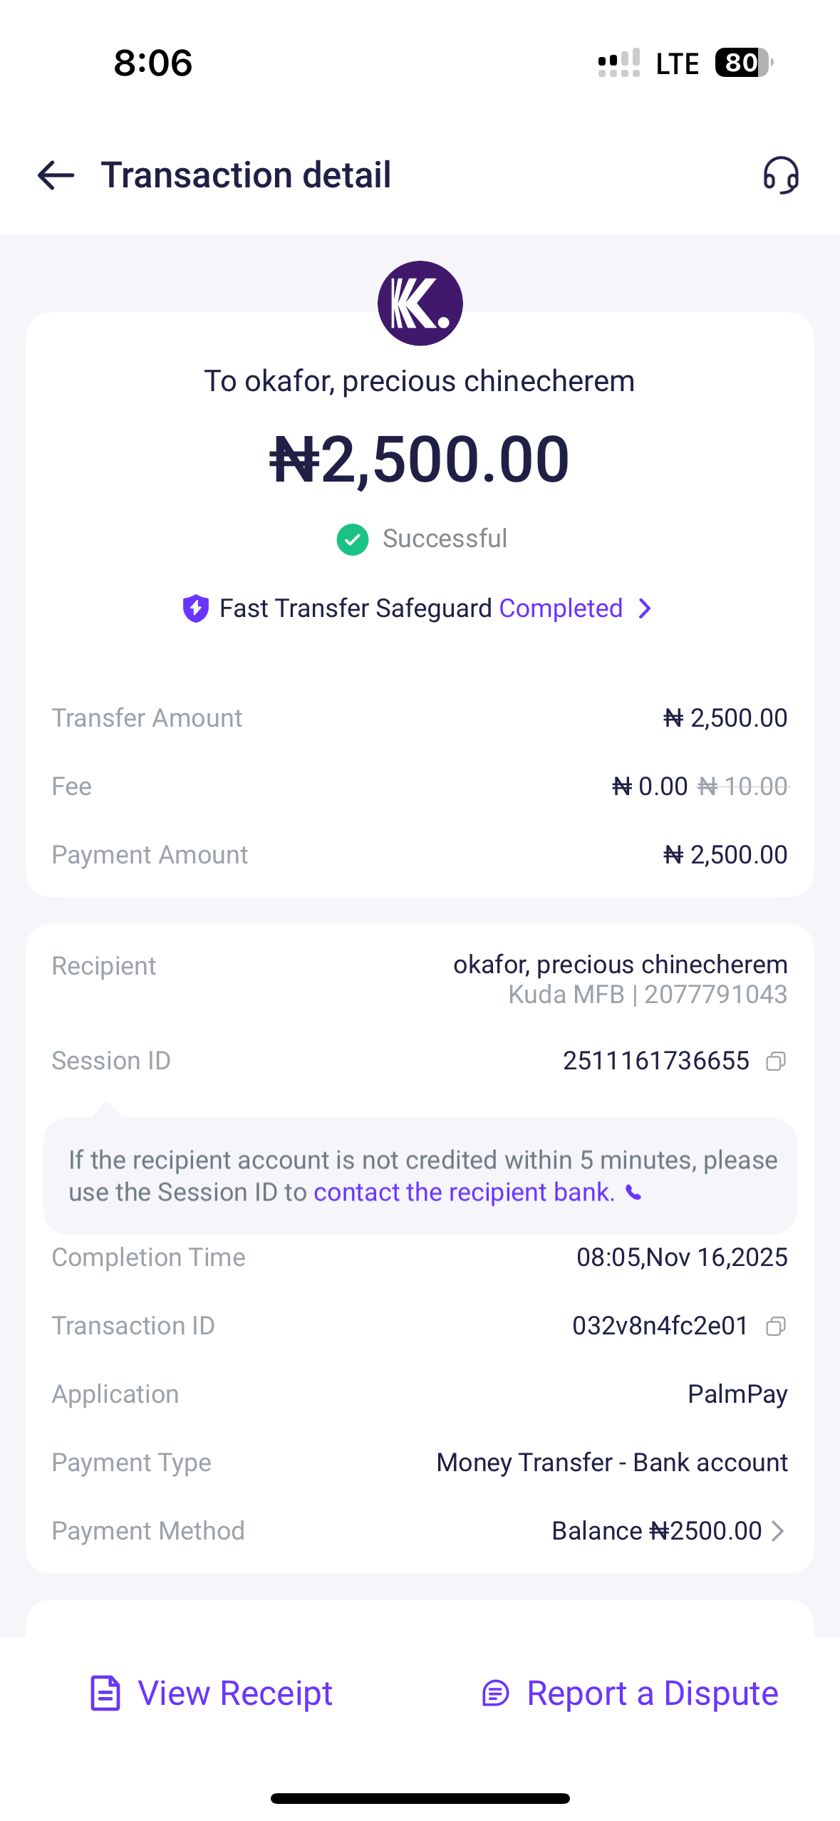
Task: Copy the Session ID
Action: [776, 1062]
